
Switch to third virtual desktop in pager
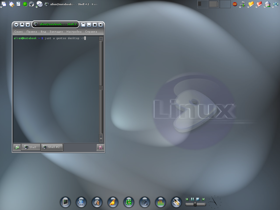pyautogui.click(x=225, y=4)
